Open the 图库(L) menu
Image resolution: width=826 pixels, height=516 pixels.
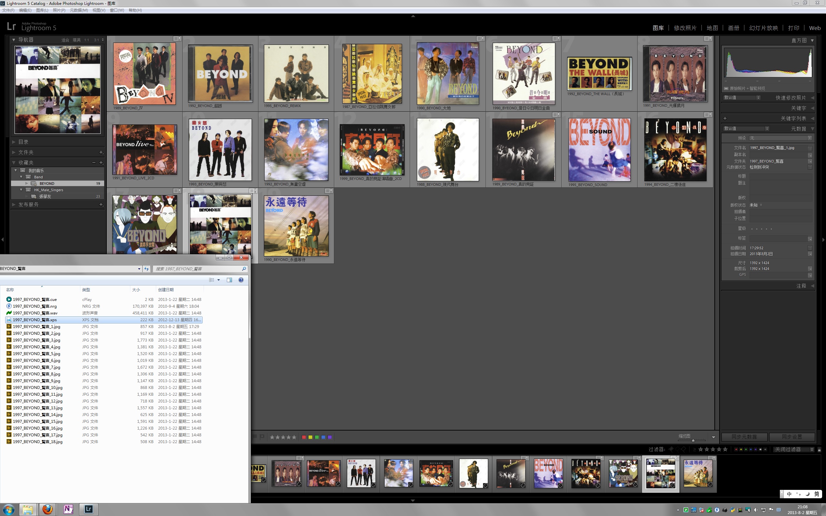point(42,10)
